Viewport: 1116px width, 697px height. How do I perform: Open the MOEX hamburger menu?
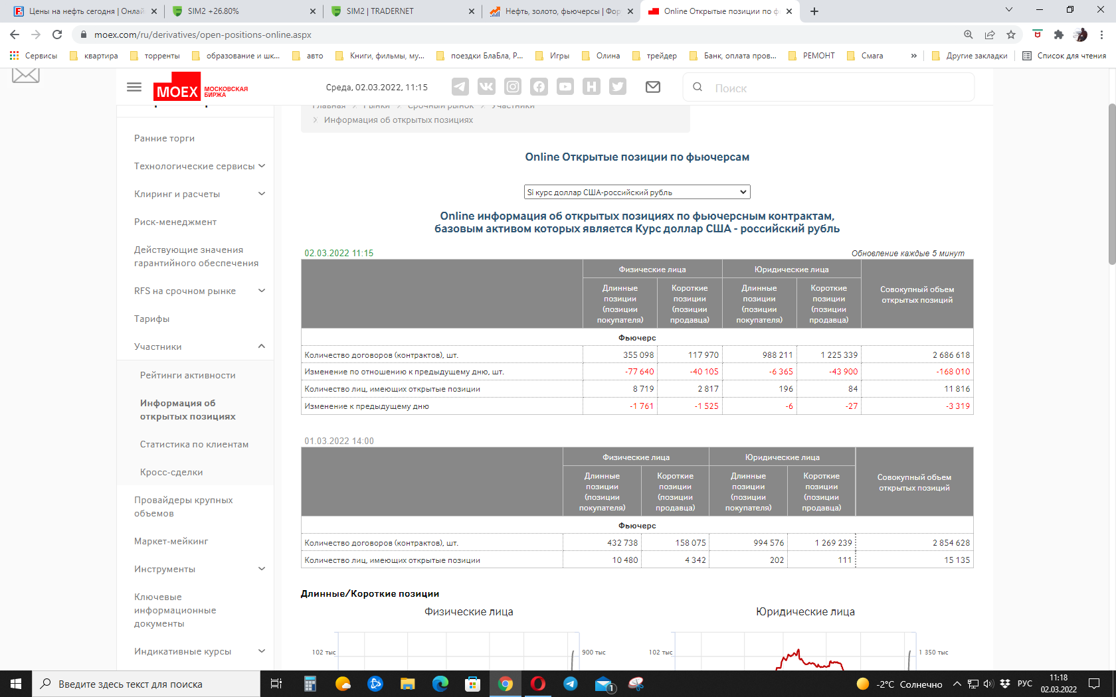point(134,87)
